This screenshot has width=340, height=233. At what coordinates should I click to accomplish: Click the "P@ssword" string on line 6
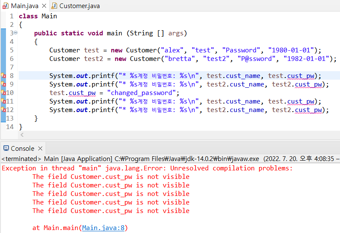coord(256,59)
